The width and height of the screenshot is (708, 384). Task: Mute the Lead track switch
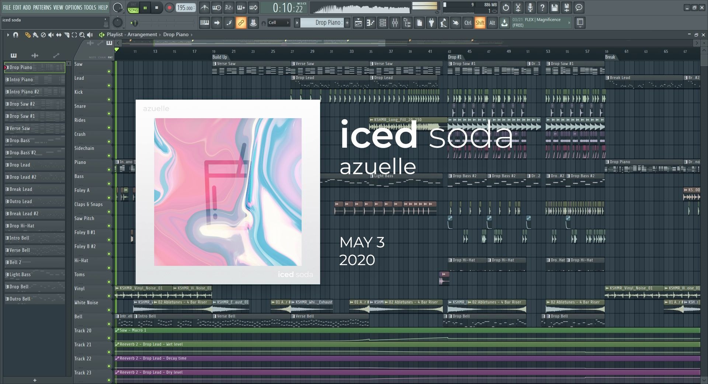(x=109, y=86)
